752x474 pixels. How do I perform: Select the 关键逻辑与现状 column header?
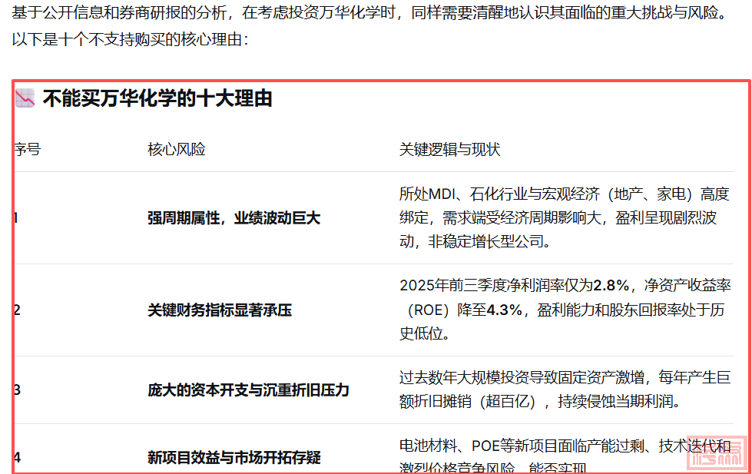(449, 149)
